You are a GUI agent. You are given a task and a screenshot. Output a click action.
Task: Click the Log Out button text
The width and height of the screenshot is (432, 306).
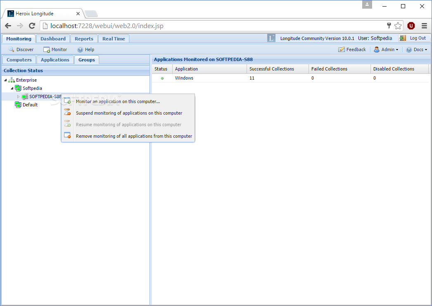pyautogui.click(x=418, y=38)
